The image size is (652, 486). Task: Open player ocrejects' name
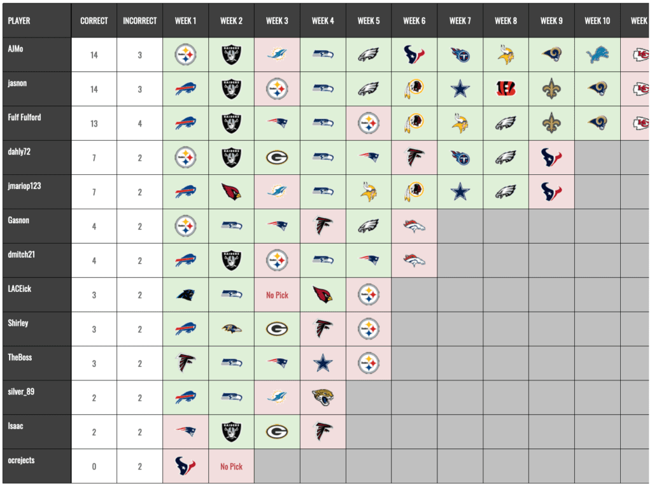(21, 461)
